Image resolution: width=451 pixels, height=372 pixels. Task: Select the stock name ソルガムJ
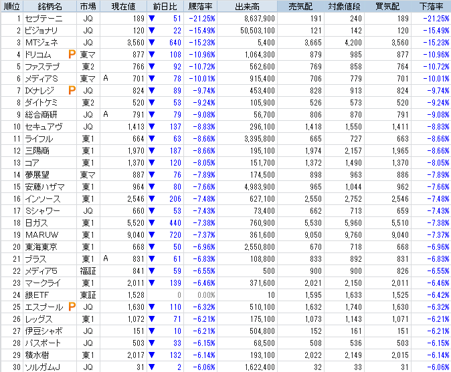pos(42,367)
